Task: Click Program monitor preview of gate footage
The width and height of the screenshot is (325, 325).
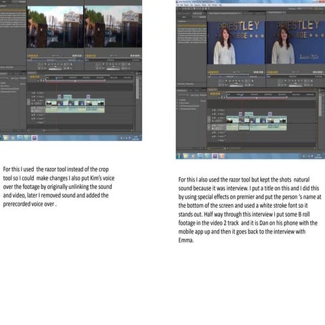Action: coord(113,27)
